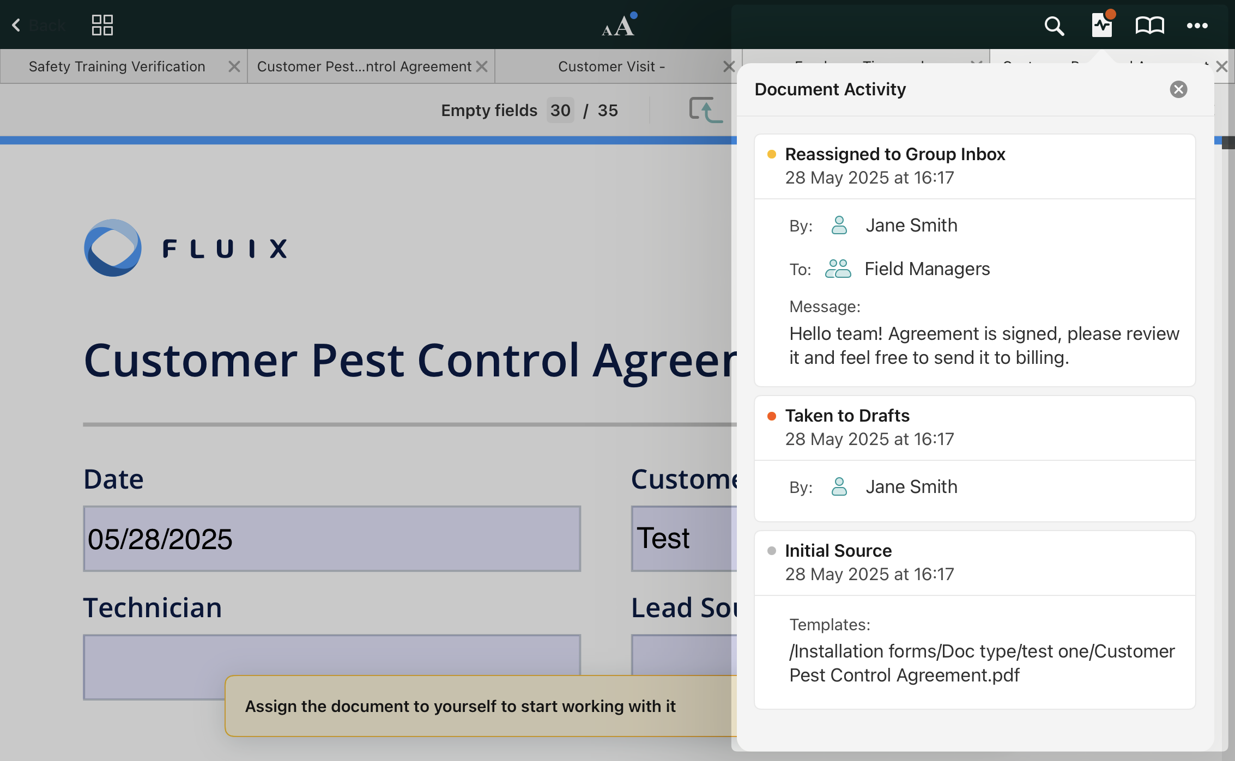
Task: Click the assign-to-yourself arrow icon
Action: [705, 110]
